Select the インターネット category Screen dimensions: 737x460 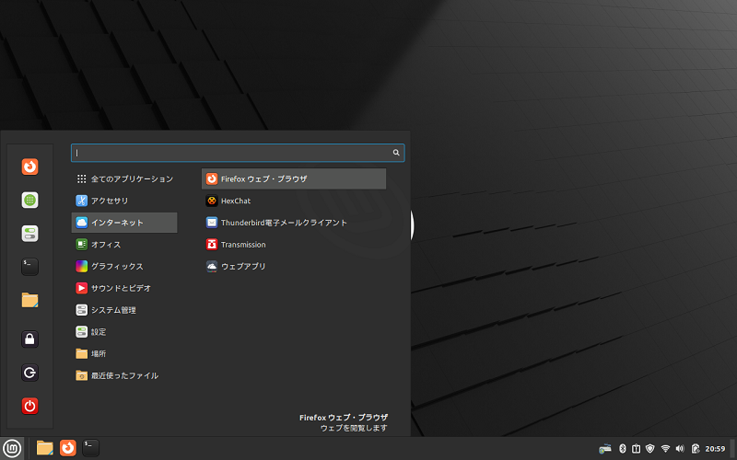click(124, 223)
